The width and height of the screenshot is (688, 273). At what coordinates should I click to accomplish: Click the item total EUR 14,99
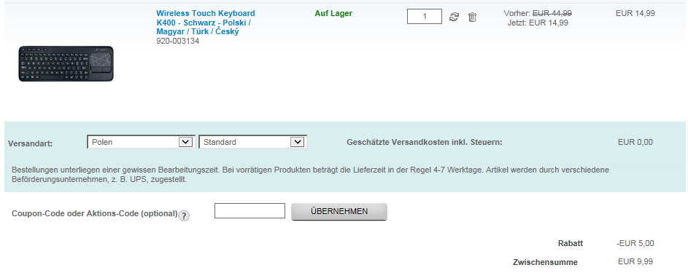[635, 14]
